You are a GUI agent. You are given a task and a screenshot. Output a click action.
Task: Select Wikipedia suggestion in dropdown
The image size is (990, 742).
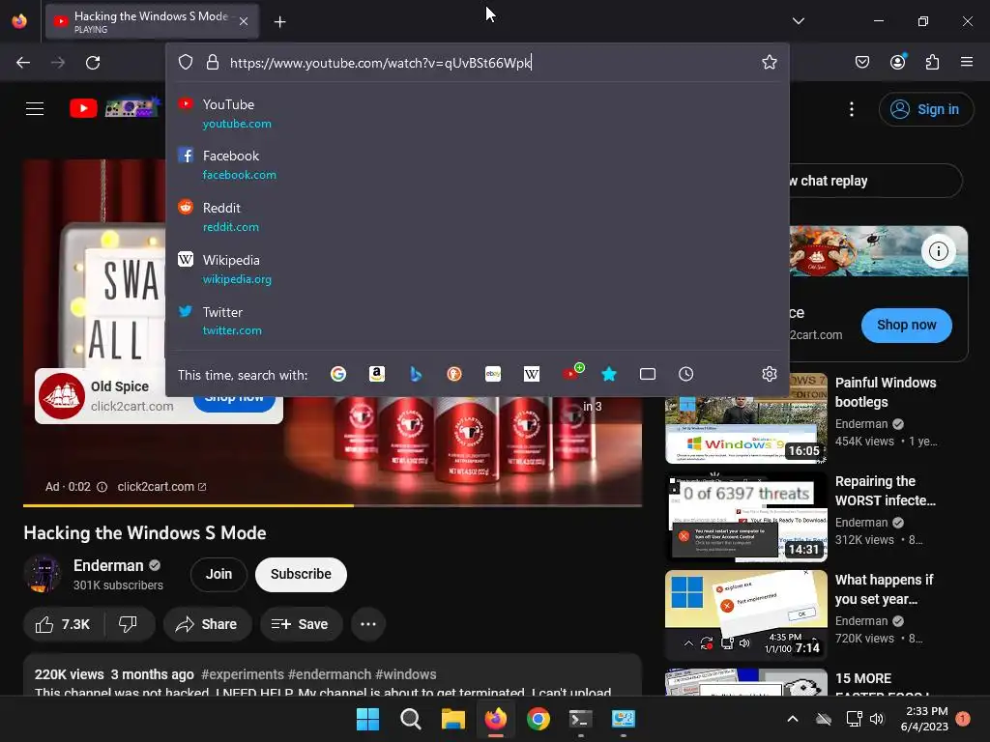(x=478, y=269)
